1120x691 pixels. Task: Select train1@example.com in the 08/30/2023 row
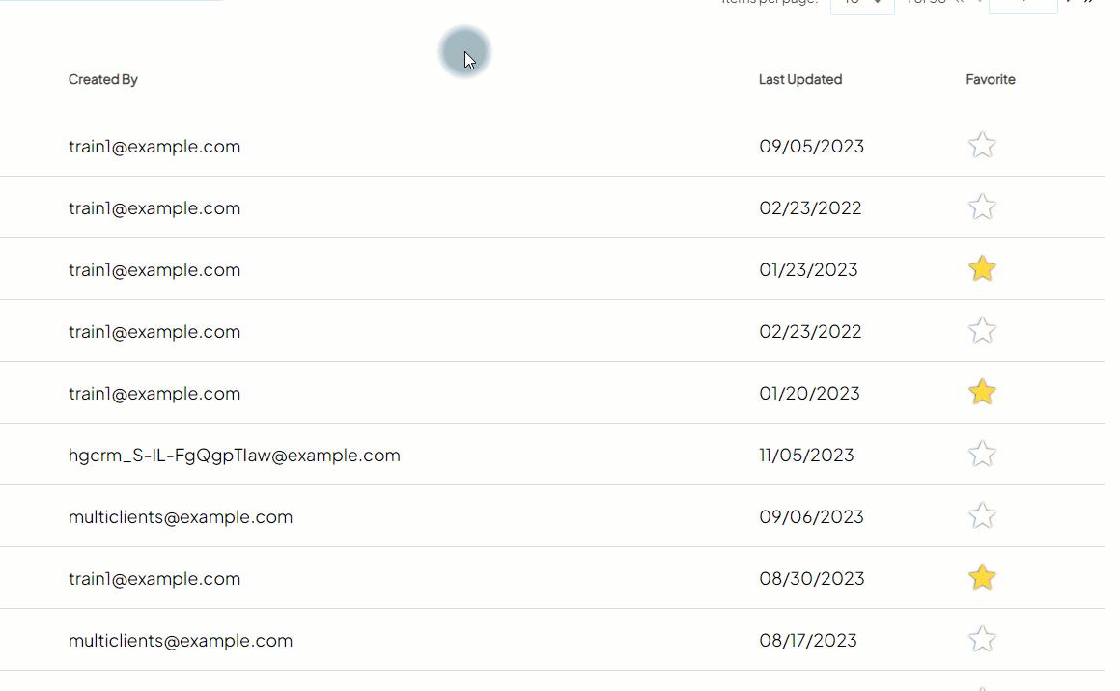154,579
